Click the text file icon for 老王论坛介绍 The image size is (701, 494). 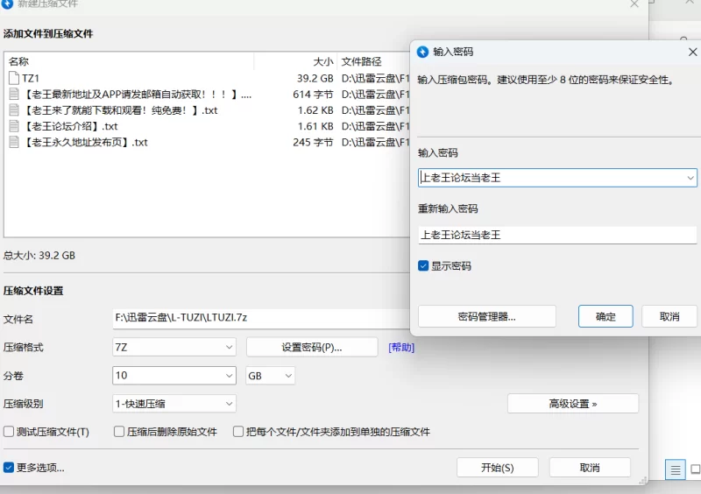[x=14, y=126]
